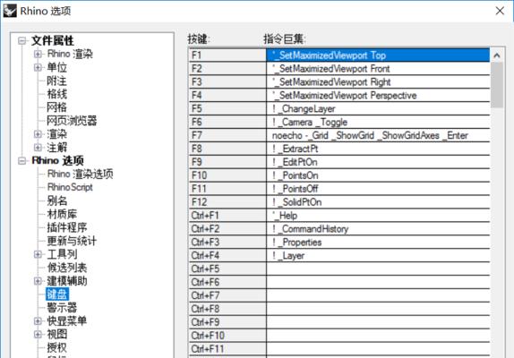
Task: Select 附注 in the options tree
Action: pos(56,81)
